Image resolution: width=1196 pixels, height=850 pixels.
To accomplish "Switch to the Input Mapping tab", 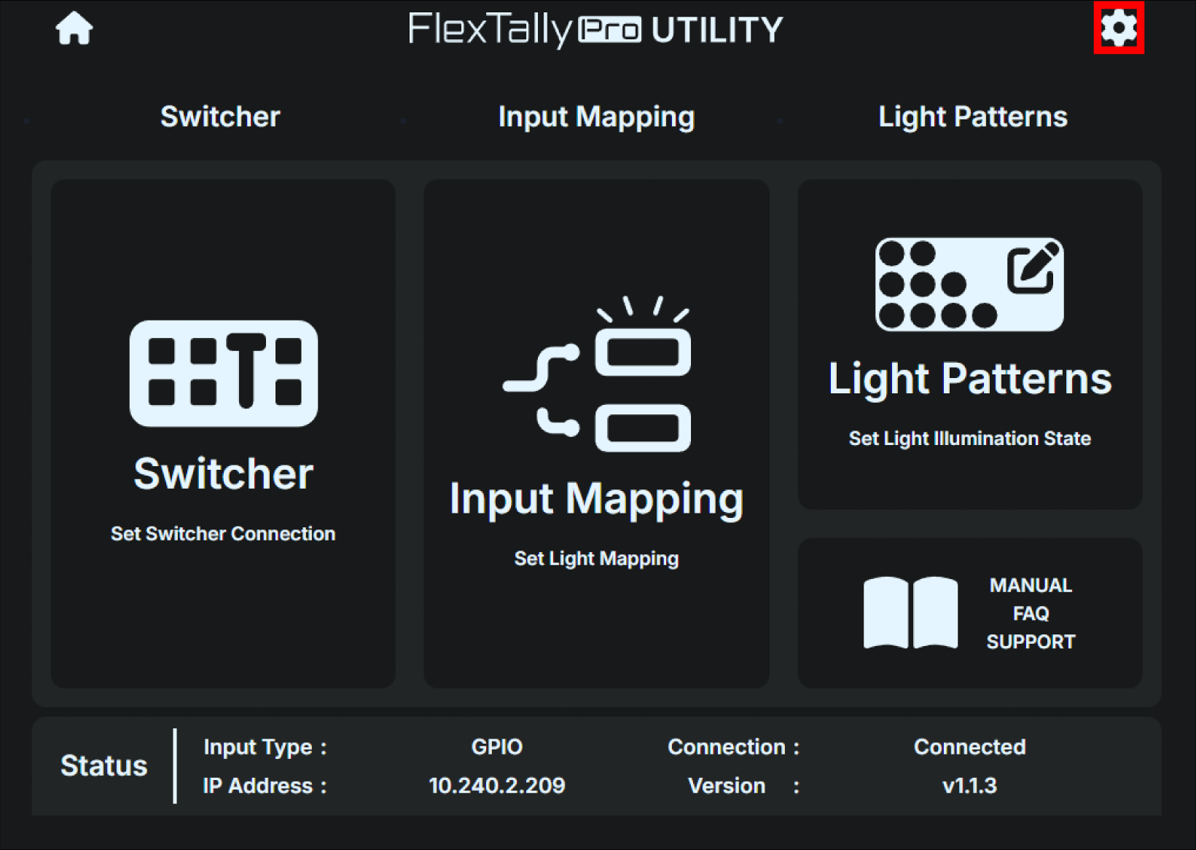I will (x=596, y=117).
